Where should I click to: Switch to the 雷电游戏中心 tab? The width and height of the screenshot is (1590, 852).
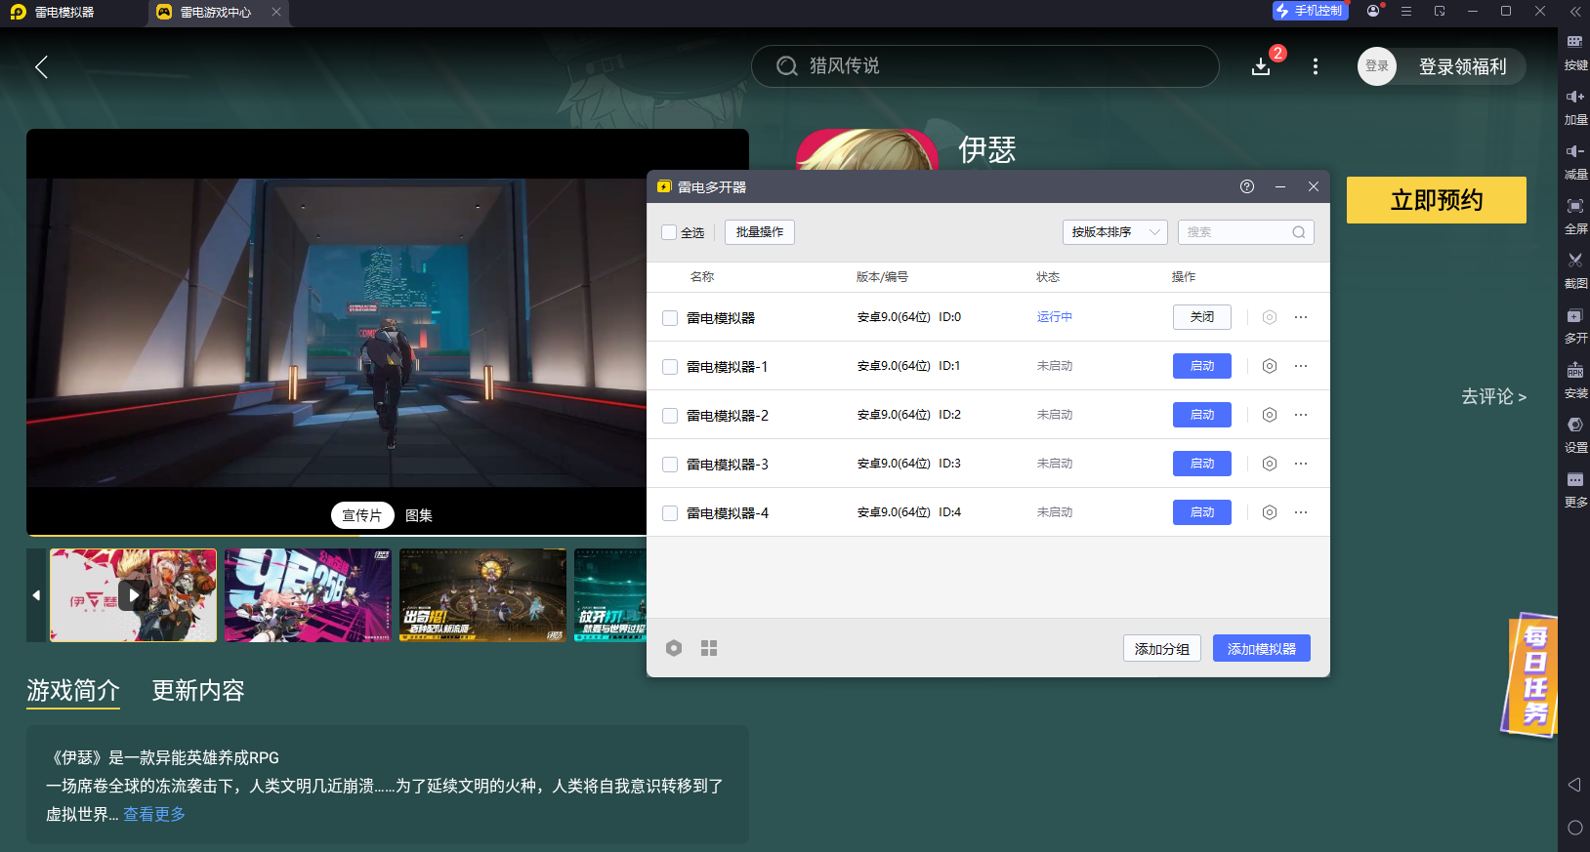tap(216, 13)
